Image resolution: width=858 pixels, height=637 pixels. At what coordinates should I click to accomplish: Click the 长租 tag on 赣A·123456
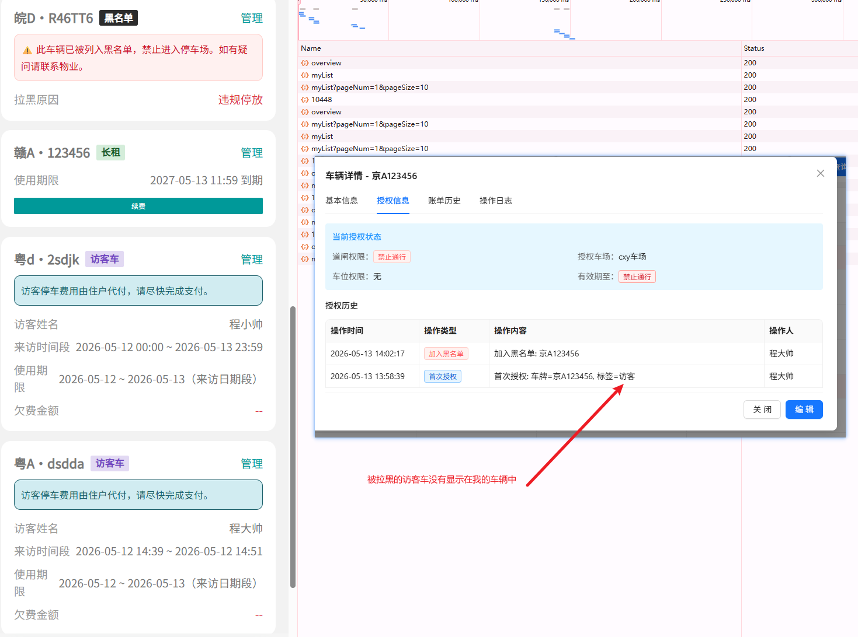(x=110, y=152)
